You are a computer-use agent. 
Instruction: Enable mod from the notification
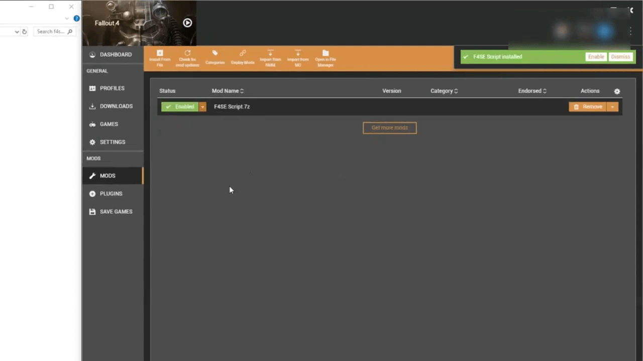[596, 57]
